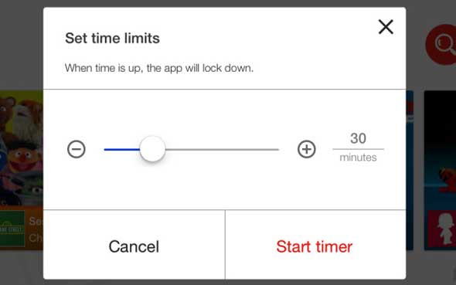Click the round white slider handle
Screen dimensions: 456x285
[152, 149]
